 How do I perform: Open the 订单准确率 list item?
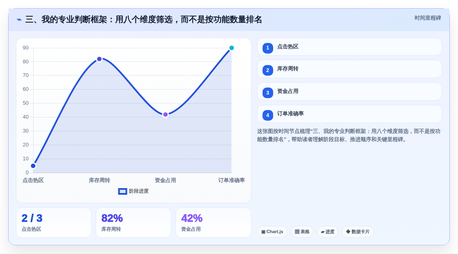click(349, 114)
